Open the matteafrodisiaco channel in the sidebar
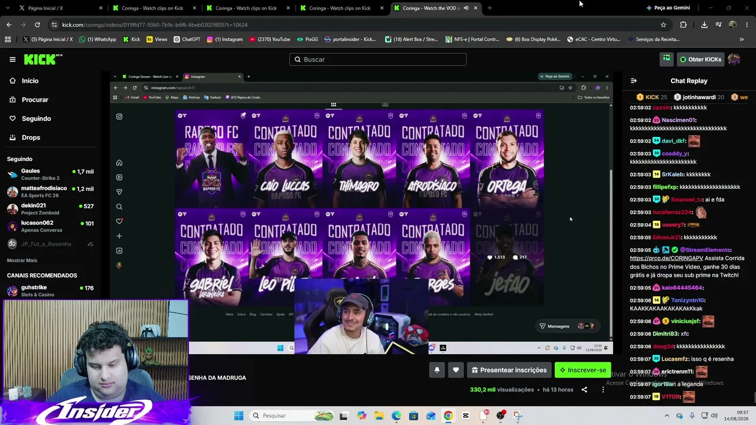This screenshot has height=425, width=756. [x=50, y=192]
